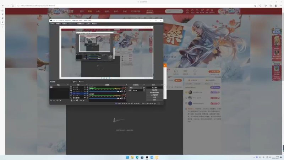Mute the lower audio mixer track with the speaker icon

[x=121, y=98]
